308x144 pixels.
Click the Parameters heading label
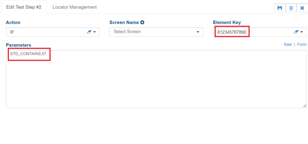click(18, 45)
